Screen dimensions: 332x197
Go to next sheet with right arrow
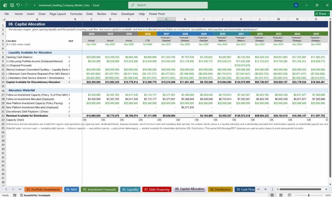[13, 189]
